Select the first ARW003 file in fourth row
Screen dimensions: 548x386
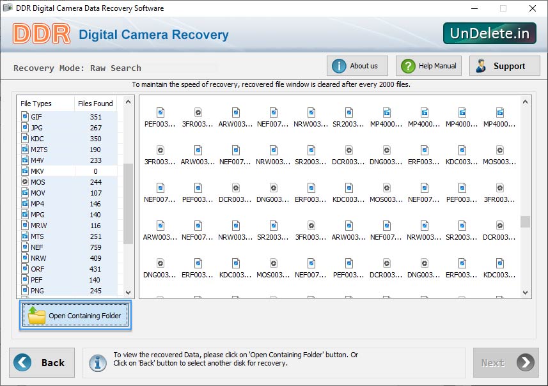coord(160,231)
